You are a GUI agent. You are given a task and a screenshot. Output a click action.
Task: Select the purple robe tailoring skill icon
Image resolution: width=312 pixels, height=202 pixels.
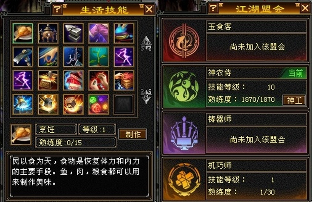point(99,33)
